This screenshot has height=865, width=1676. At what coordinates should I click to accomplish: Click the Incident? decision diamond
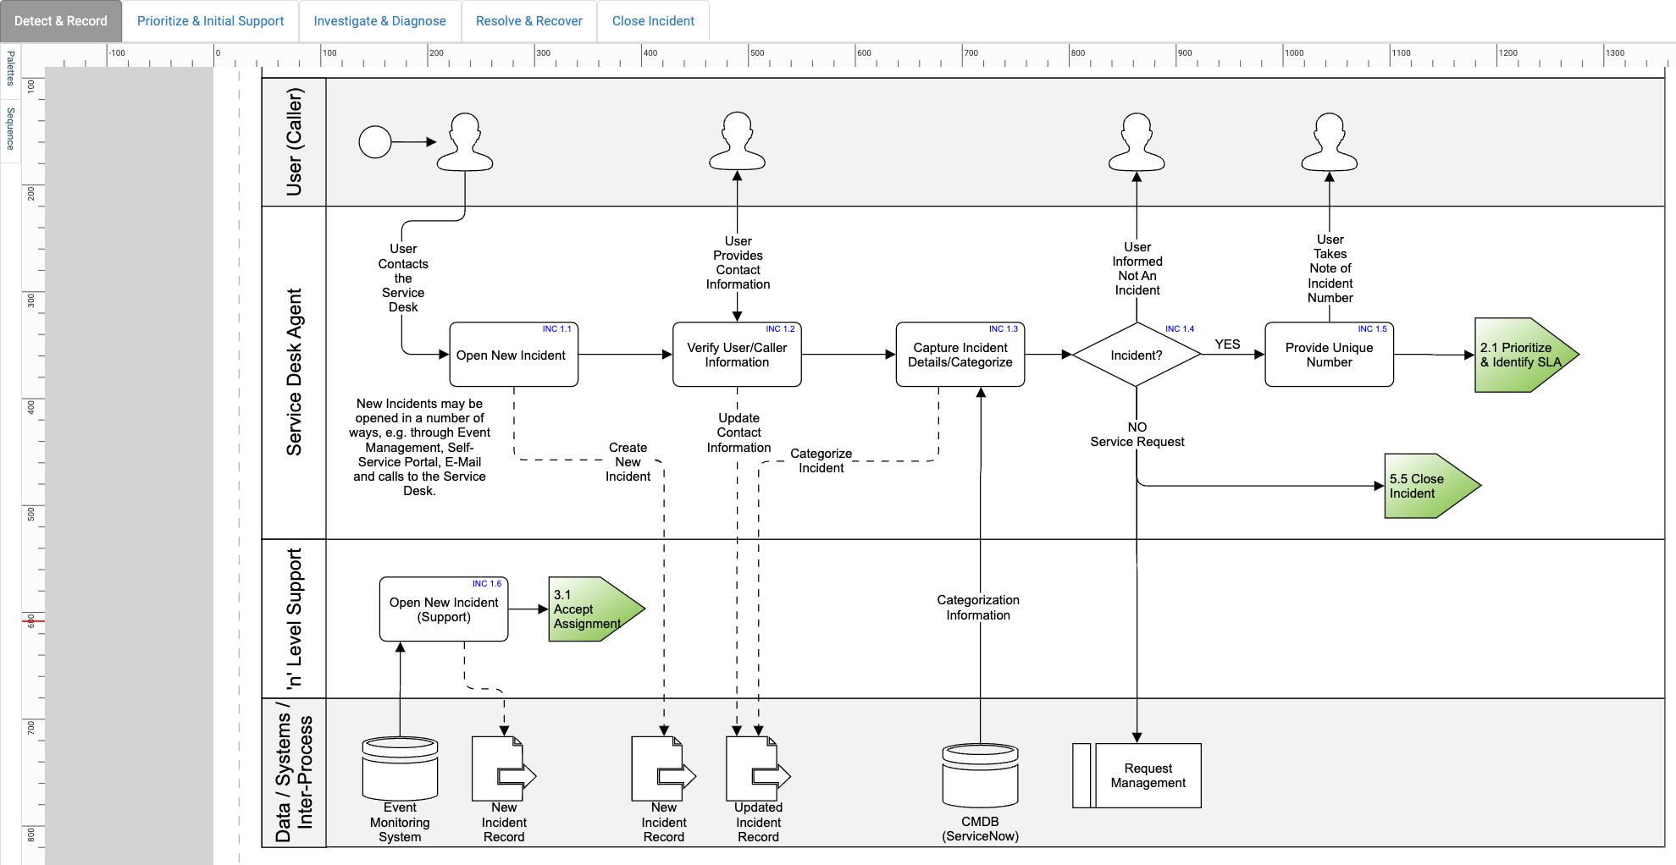coord(1135,355)
